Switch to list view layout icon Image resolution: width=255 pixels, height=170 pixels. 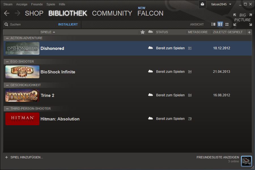pos(220,24)
